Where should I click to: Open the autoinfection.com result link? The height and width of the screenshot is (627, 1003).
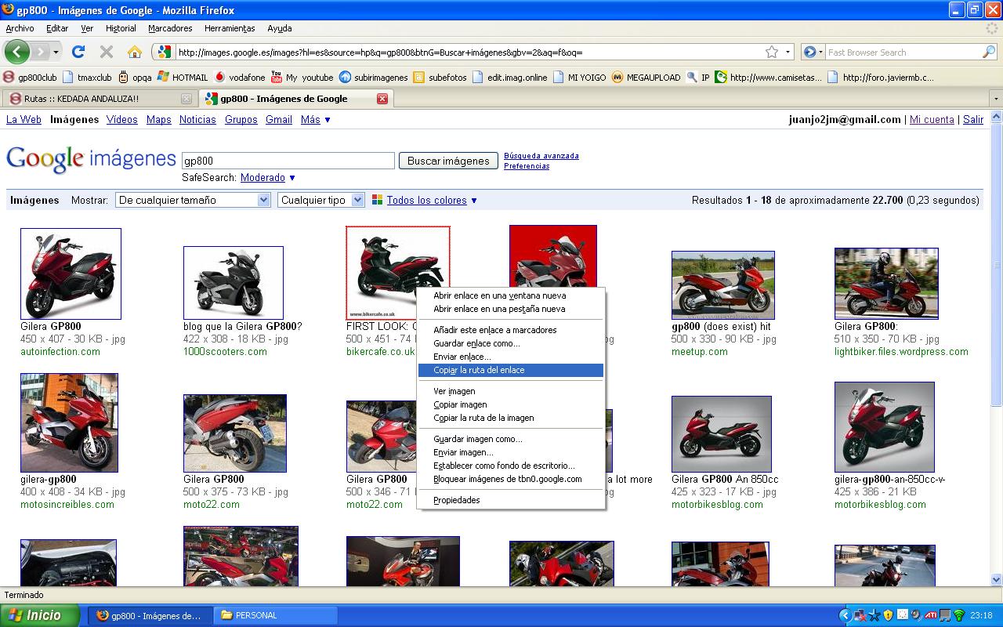click(x=60, y=352)
